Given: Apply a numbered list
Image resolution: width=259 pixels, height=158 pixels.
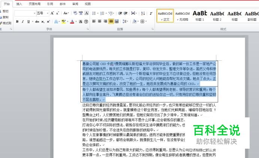Looking at the screenshot, I should 102,13.
